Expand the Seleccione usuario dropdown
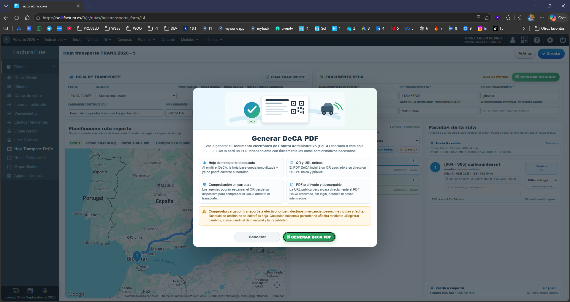The height and width of the screenshot is (302, 570). point(136,96)
